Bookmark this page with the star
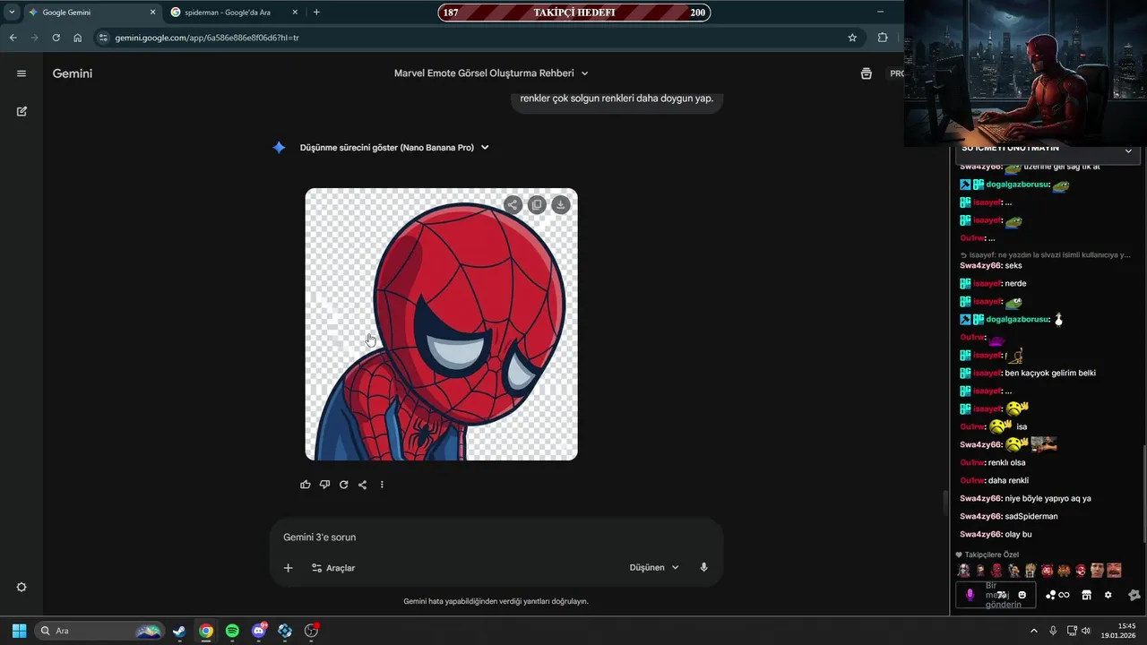This screenshot has width=1147, height=645. point(852,38)
